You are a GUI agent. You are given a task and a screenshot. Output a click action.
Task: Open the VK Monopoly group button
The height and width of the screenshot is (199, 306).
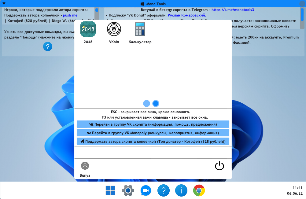coord(153,133)
